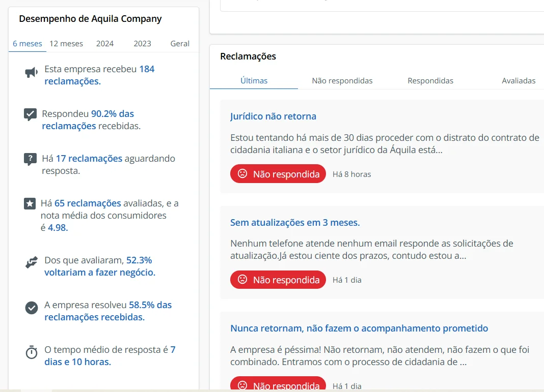
Task: Click sad face icon on 'Há 8 horas' badge
Action: coord(242,174)
